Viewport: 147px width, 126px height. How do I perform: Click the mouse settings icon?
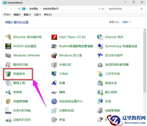click(x=100, y=119)
